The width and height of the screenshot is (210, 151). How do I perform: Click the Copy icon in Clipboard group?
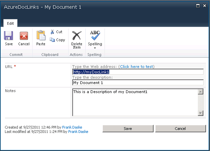(52, 40)
